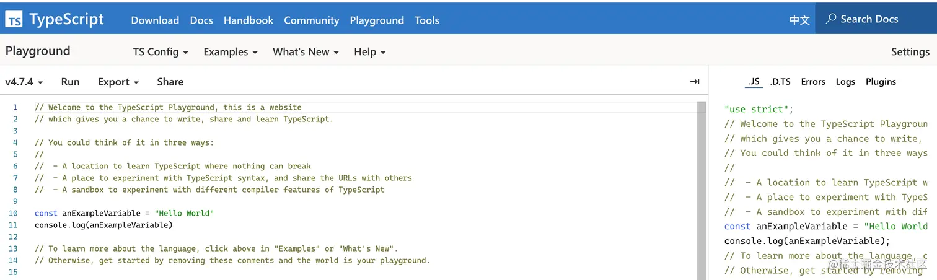The height and width of the screenshot is (280, 937).
Task: Click the Search Docs magnifier icon
Action: tap(831, 19)
